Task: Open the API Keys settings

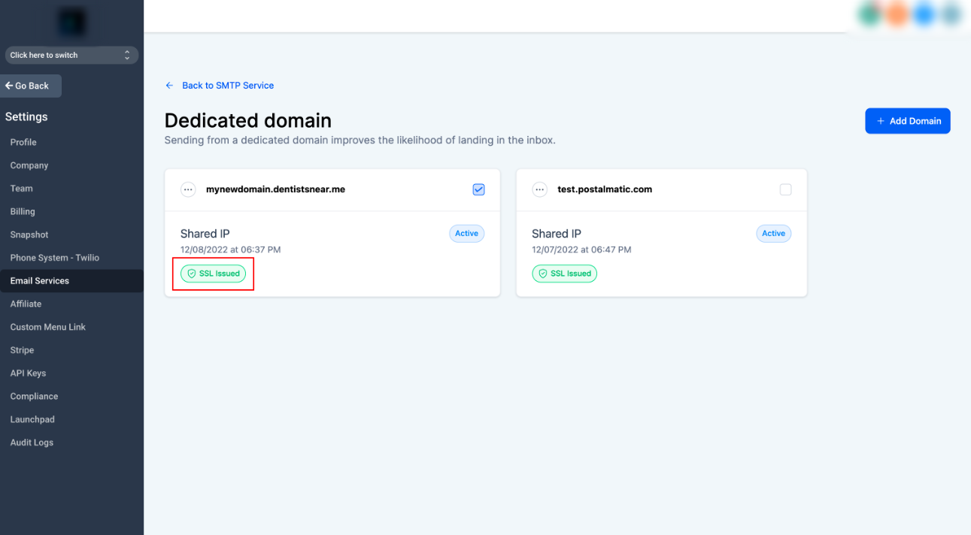Action: pyautogui.click(x=28, y=373)
